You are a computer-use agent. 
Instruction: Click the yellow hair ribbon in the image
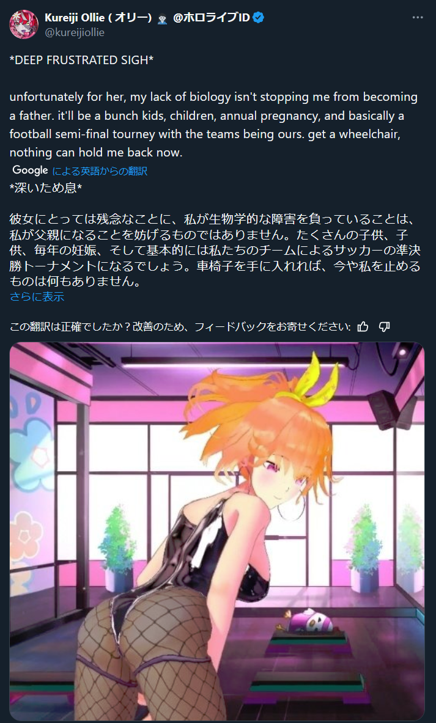tap(319, 382)
